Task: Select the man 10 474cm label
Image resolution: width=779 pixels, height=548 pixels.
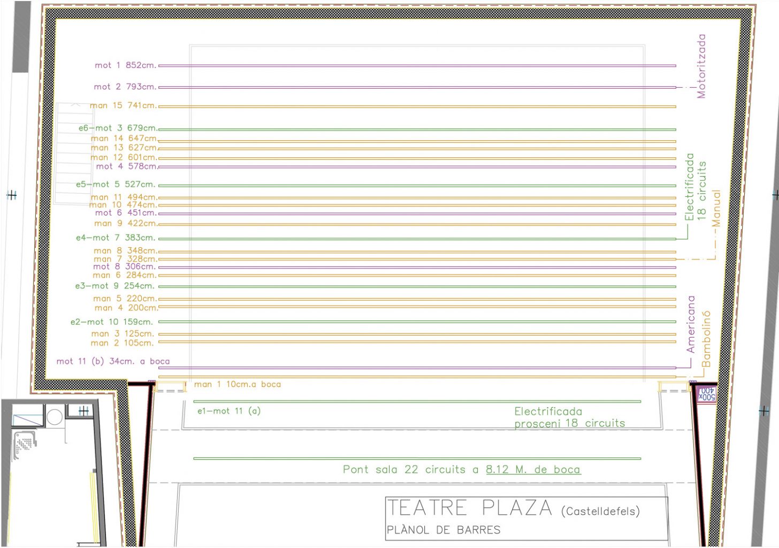Action: click(124, 204)
